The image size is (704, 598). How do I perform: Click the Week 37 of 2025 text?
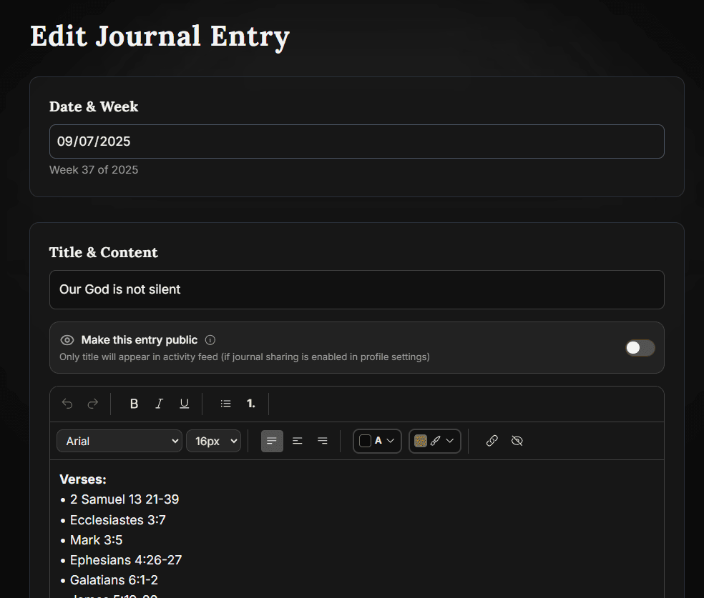(94, 170)
